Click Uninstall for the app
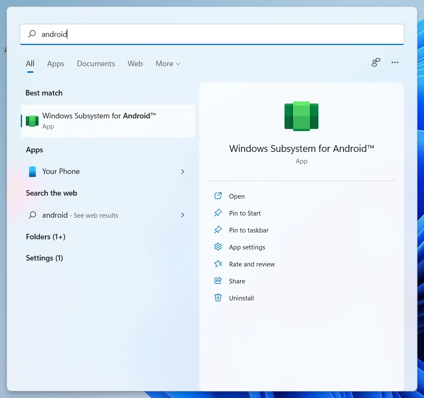 (241, 298)
